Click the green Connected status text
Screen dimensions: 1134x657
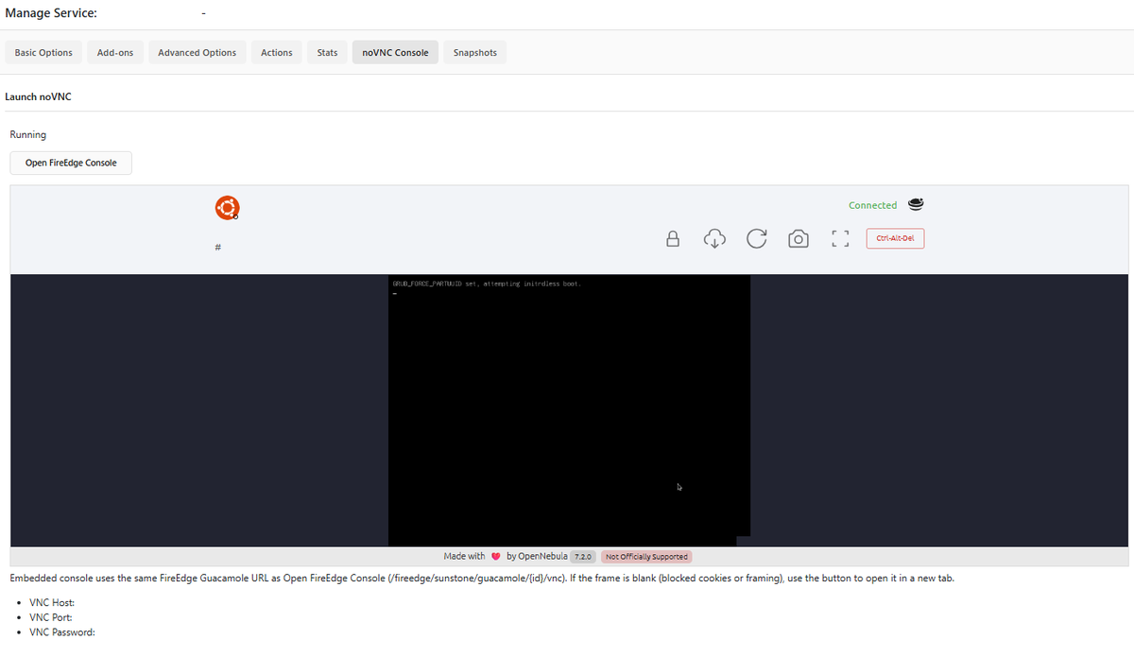point(872,205)
